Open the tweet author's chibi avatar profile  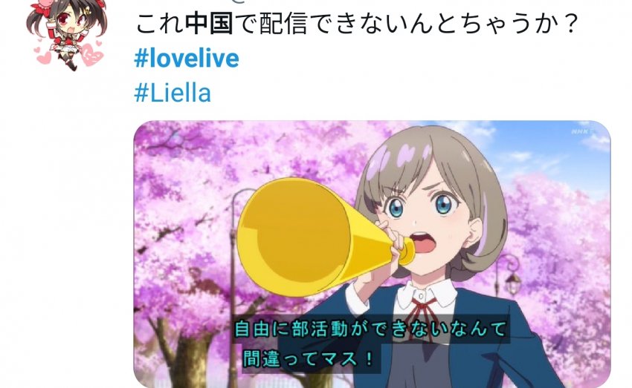tap(66, 34)
